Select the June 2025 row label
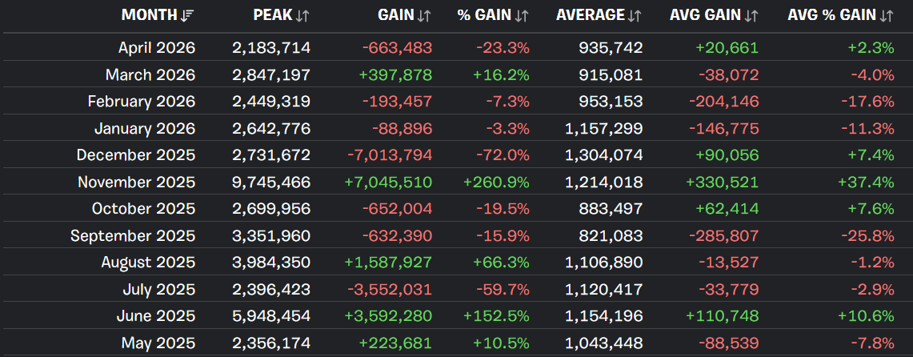This screenshot has height=357, width=913. [157, 316]
